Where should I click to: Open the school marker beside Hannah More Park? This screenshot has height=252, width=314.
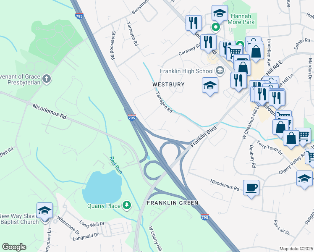coord(220,13)
